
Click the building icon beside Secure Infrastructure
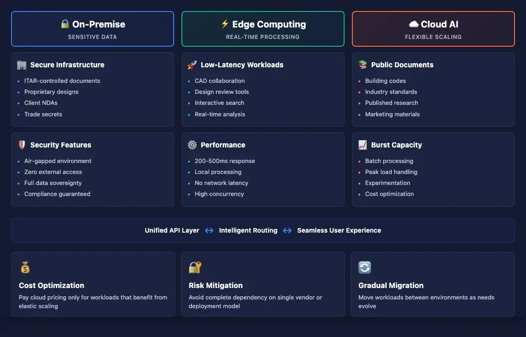click(x=22, y=65)
